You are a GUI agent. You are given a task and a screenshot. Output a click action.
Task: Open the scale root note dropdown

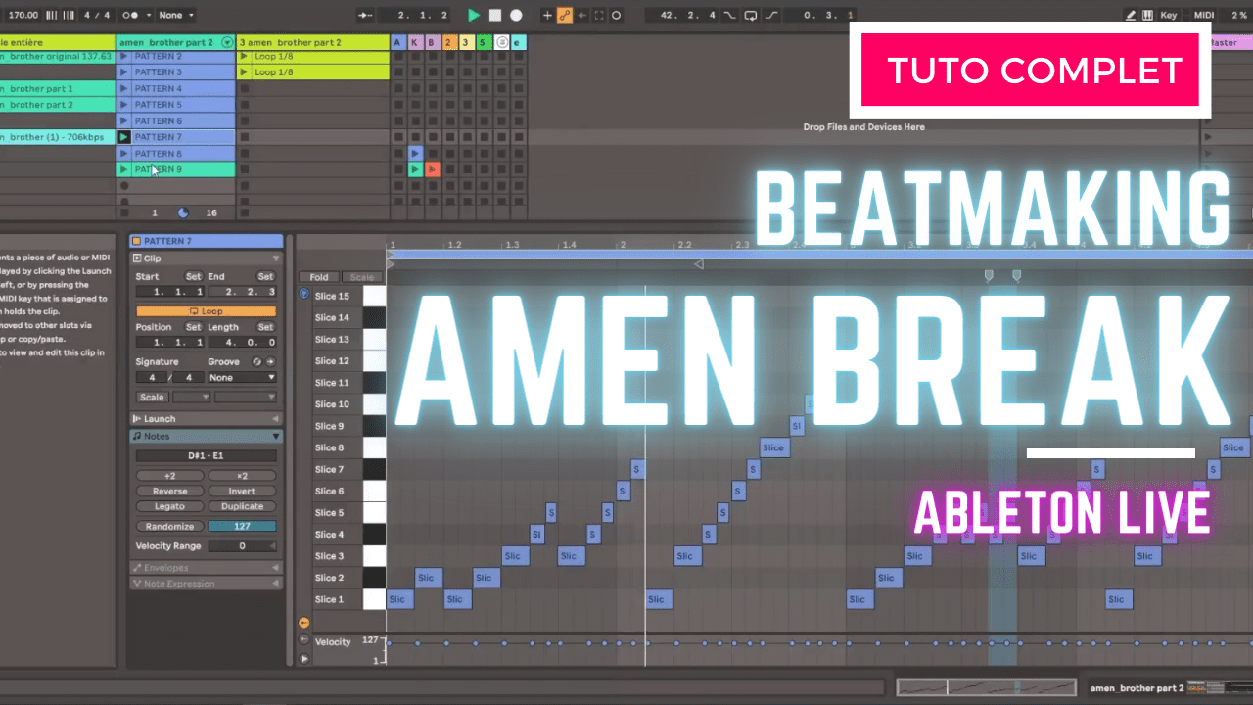(x=192, y=398)
